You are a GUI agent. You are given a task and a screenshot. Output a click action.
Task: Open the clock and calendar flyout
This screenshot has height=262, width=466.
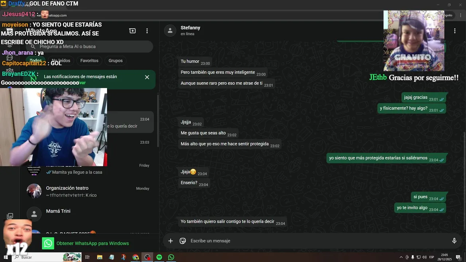(445, 257)
